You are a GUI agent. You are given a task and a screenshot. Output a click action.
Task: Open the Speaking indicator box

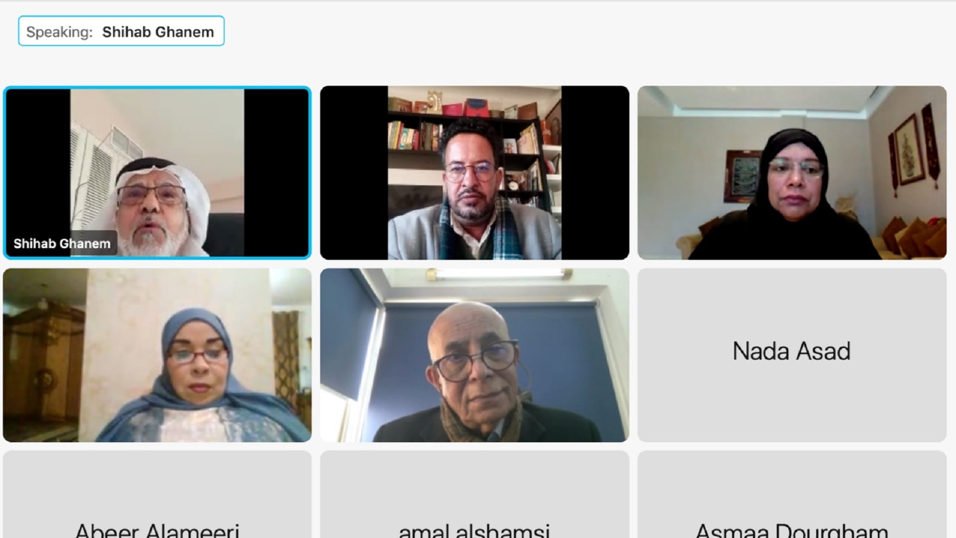[121, 31]
